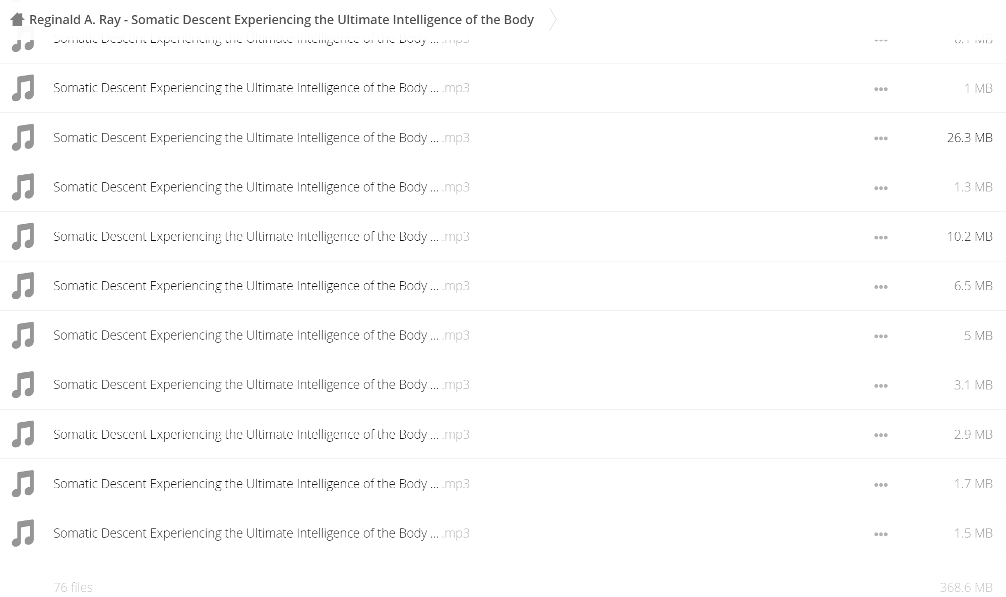This screenshot has width=1006, height=597.
Task: Open the mp3 file name sized 1.7 MB
Action: [262, 484]
